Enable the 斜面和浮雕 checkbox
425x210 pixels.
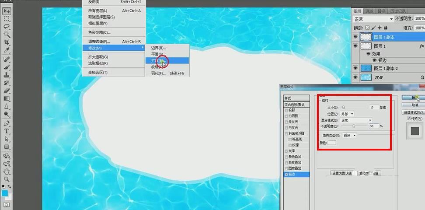coord(286,133)
